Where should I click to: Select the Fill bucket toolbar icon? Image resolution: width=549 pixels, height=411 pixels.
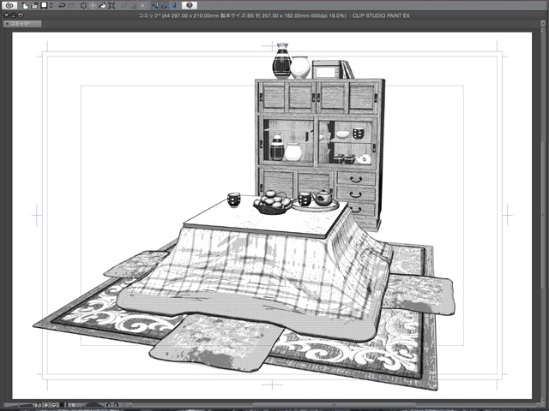tap(102, 6)
